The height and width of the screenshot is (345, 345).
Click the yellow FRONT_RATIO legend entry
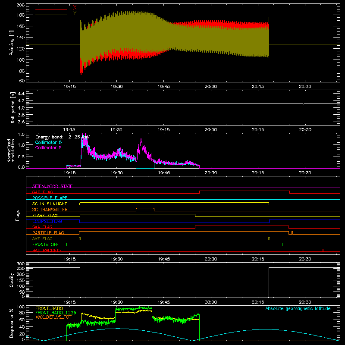pyautogui.click(x=49, y=308)
